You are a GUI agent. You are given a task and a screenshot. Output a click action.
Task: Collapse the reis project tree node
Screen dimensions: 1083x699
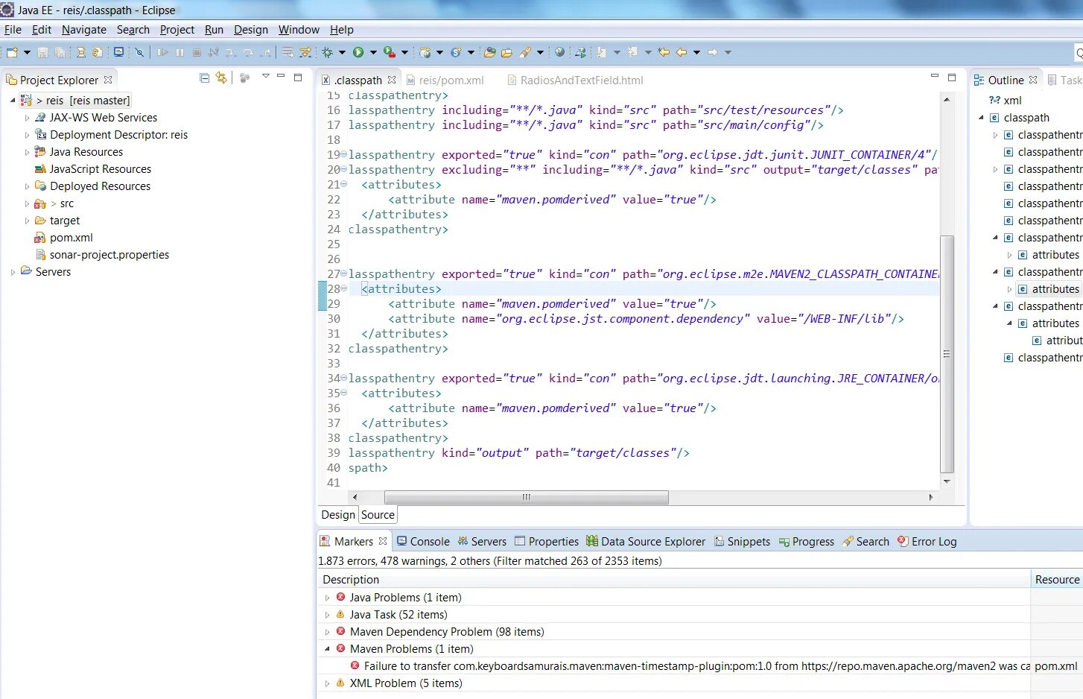(13, 100)
